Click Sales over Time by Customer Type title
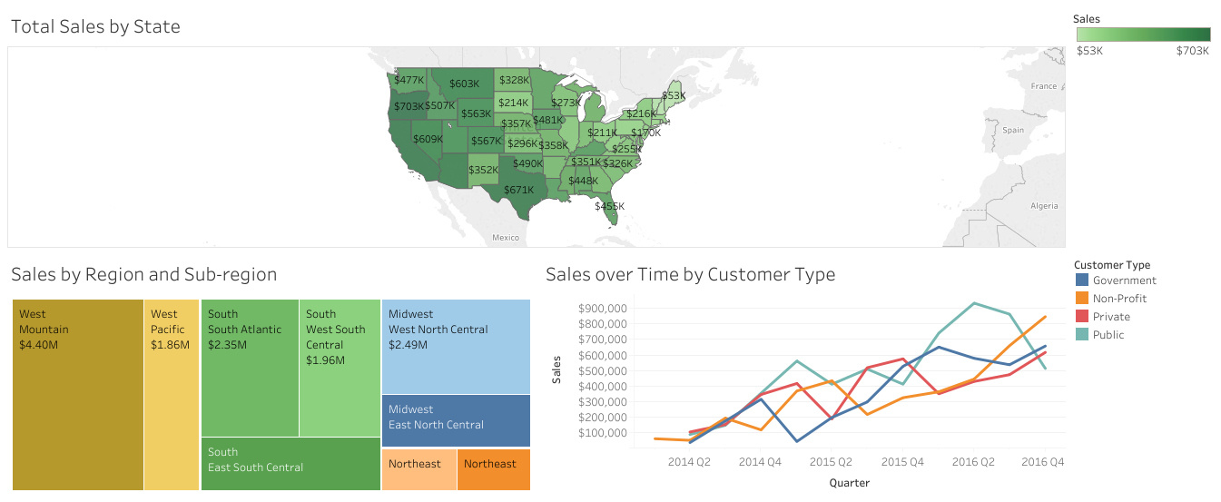The height and width of the screenshot is (502, 1221). click(x=690, y=274)
